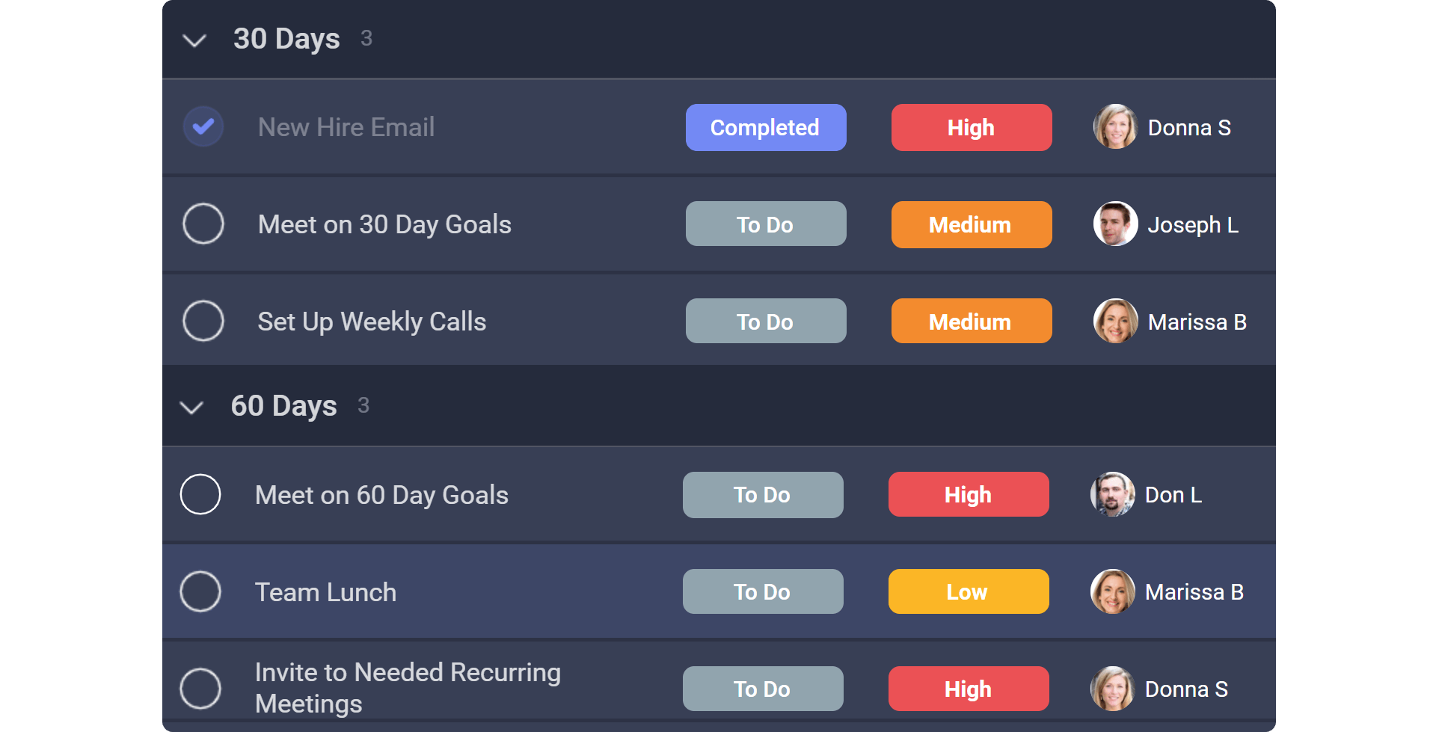Screen dimensions: 1436x732
Task: Click the Low priority swatch on Team Lunch
Action: [x=968, y=591]
